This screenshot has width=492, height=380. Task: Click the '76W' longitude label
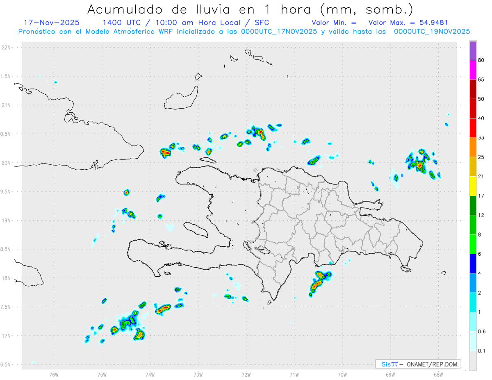(x=54, y=374)
